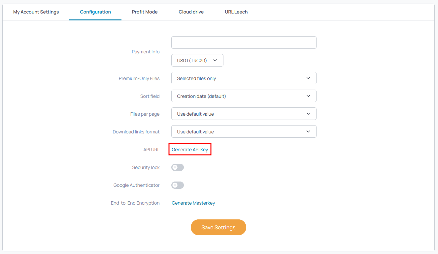Expand the Files per page dropdown
438x254 pixels.
click(244, 114)
